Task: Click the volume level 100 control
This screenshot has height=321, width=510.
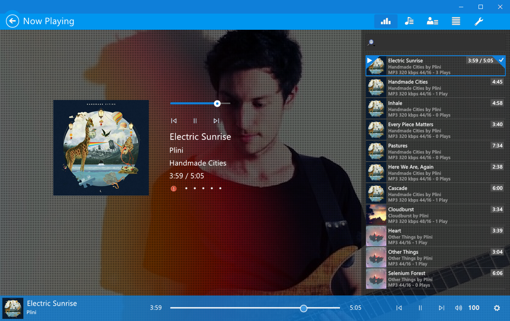Action: (x=473, y=308)
